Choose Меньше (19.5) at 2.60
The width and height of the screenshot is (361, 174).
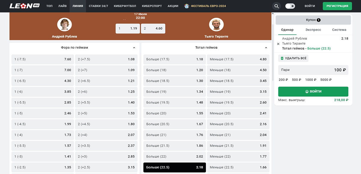coord(238,103)
